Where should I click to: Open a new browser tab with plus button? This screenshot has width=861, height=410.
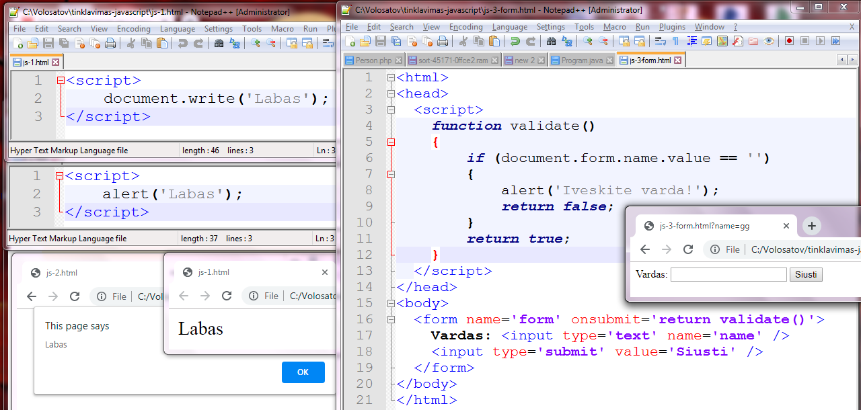811,226
